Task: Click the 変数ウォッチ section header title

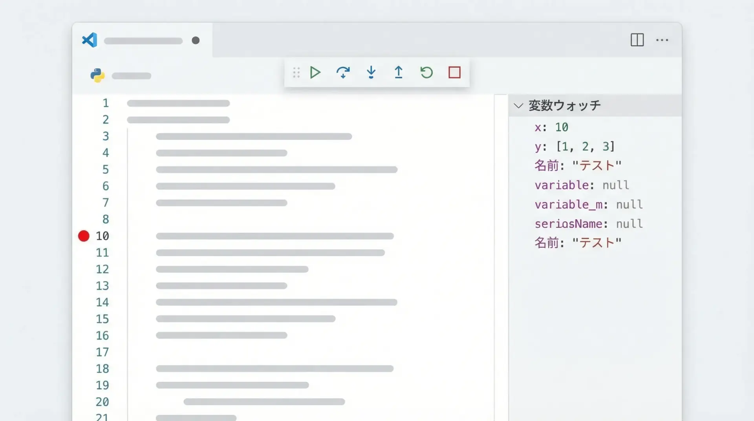Action: pos(564,106)
